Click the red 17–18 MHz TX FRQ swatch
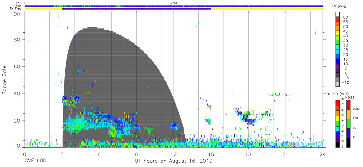The image size is (363, 167). coord(338,102)
